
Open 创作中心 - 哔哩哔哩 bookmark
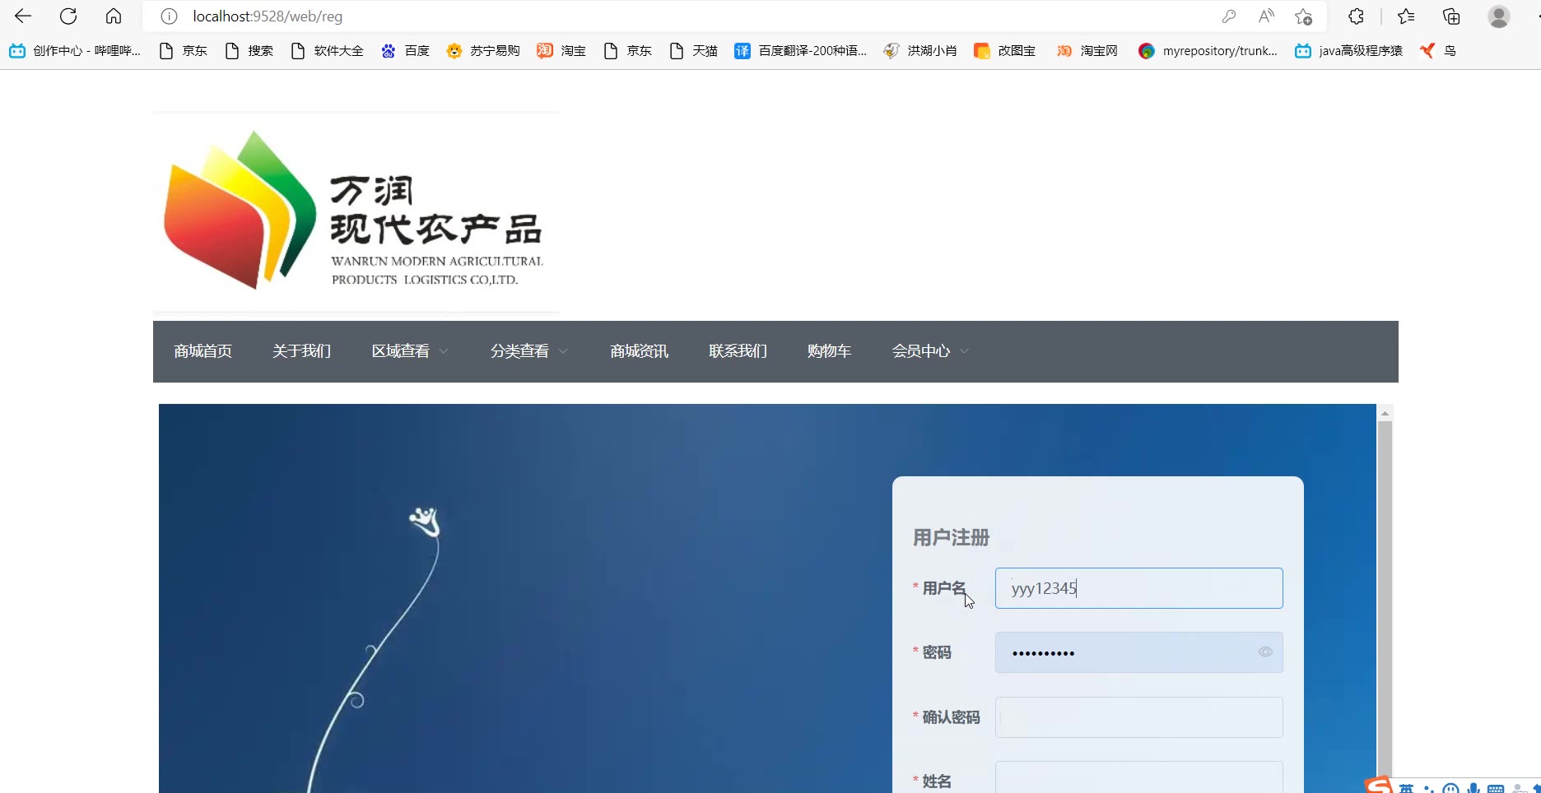[75, 51]
